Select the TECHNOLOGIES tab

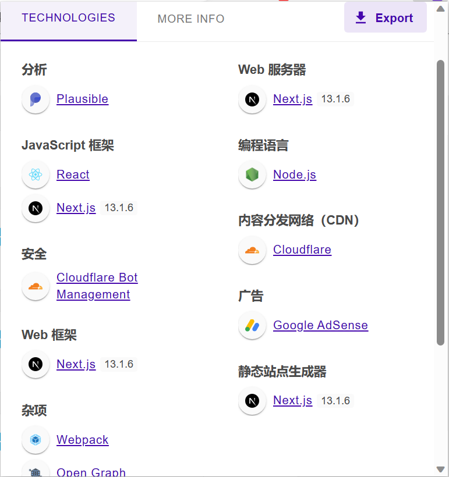pyautogui.click(x=69, y=18)
